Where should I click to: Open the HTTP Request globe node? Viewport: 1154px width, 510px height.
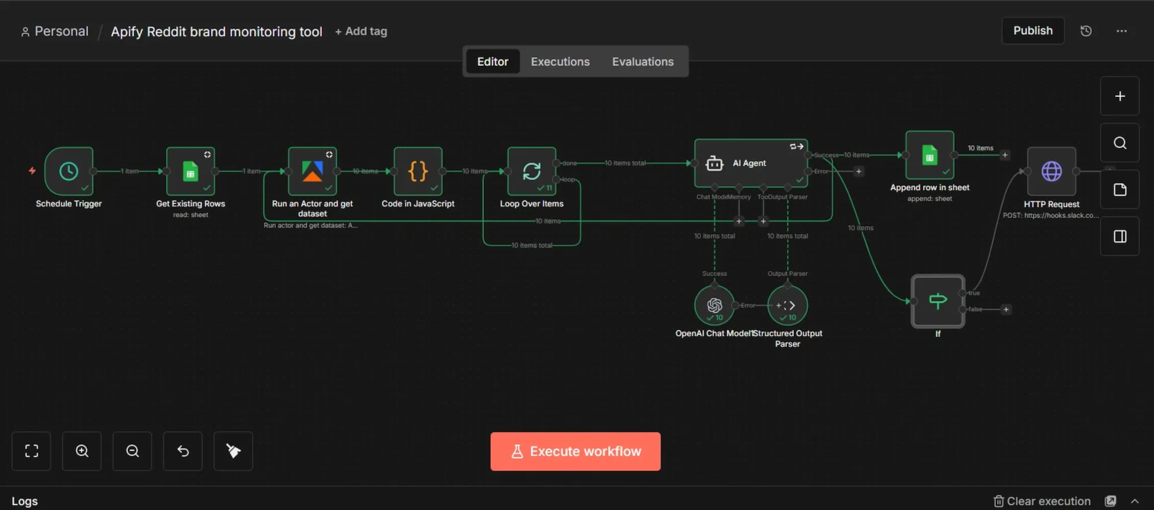coord(1051,171)
